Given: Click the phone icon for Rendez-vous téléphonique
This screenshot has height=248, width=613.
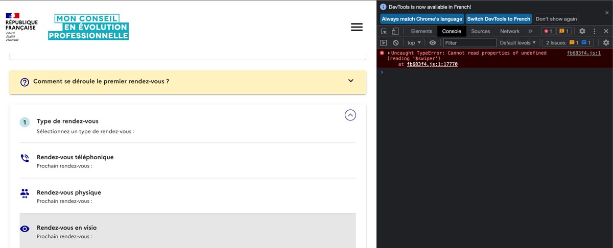Looking at the screenshot, I should click(x=25, y=158).
